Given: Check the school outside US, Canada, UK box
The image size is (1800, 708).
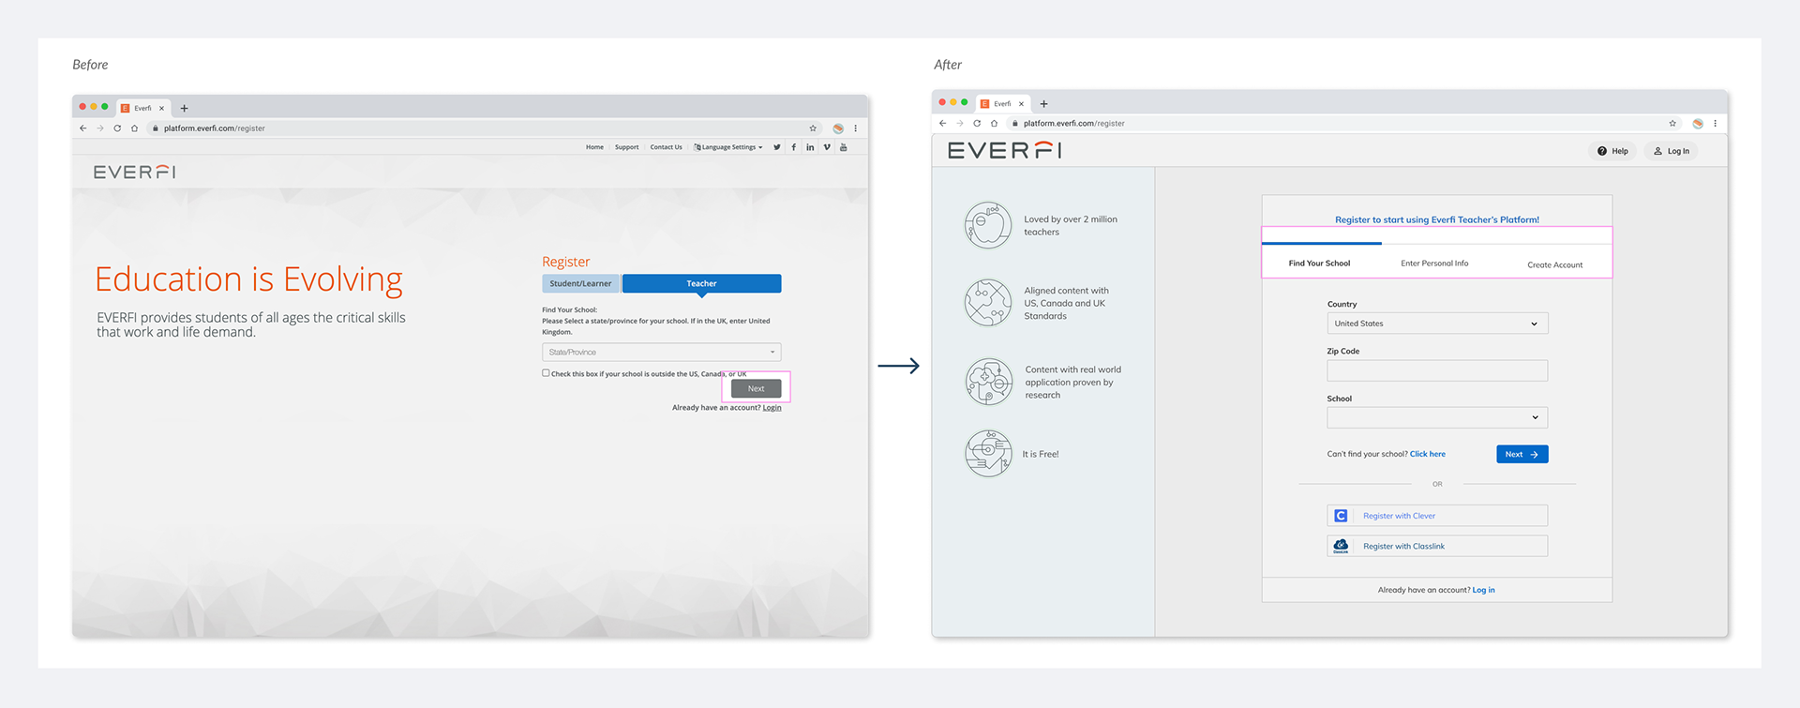Looking at the screenshot, I should (x=546, y=373).
